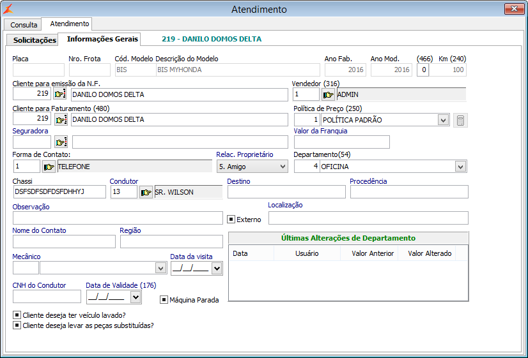Click the 'SR. WILSON' condutor name
The height and width of the screenshot is (358, 528).
(174, 192)
